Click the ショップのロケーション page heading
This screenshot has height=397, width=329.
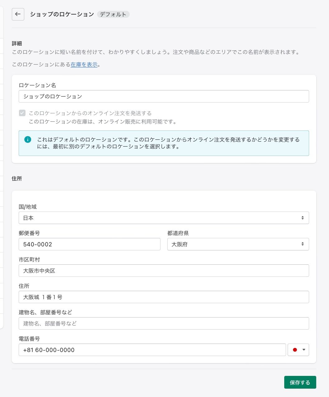click(x=62, y=14)
